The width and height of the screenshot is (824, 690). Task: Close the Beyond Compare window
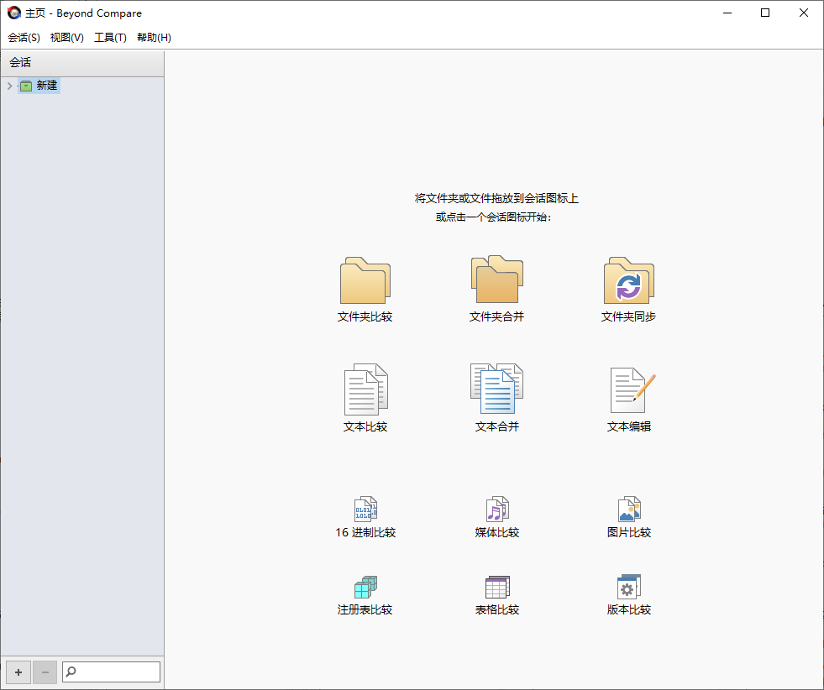tap(804, 13)
